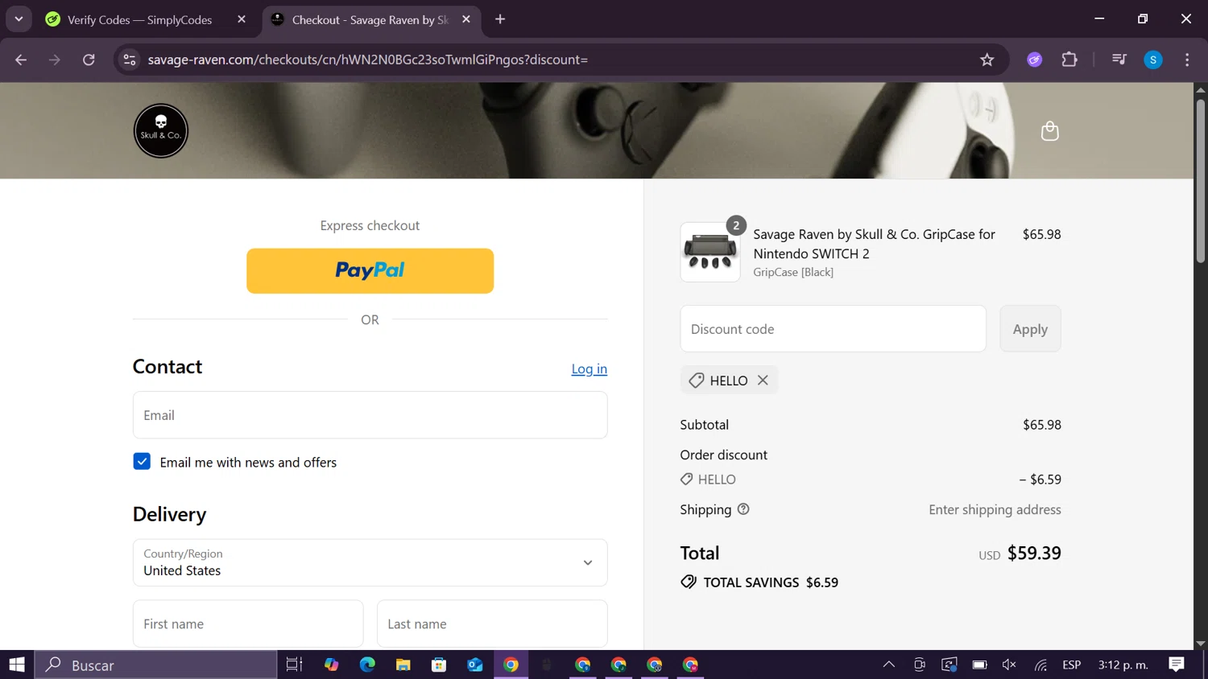Focus the Email input field
1208x679 pixels.
370,415
